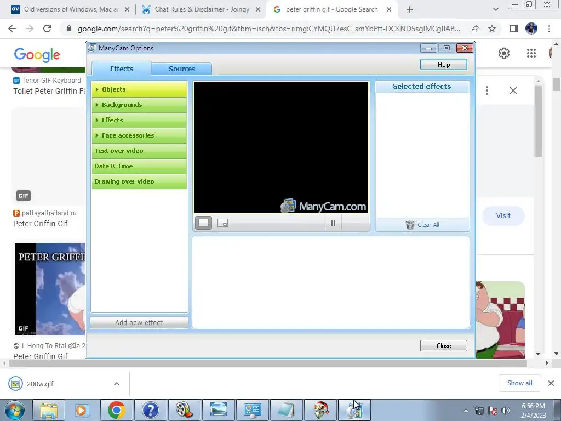The height and width of the screenshot is (421, 561).
Task: Bookmark this page with the star icon
Action: (x=492, y=29)
